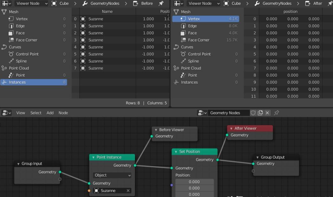Click the duplicate node group icon

(260, 113)
